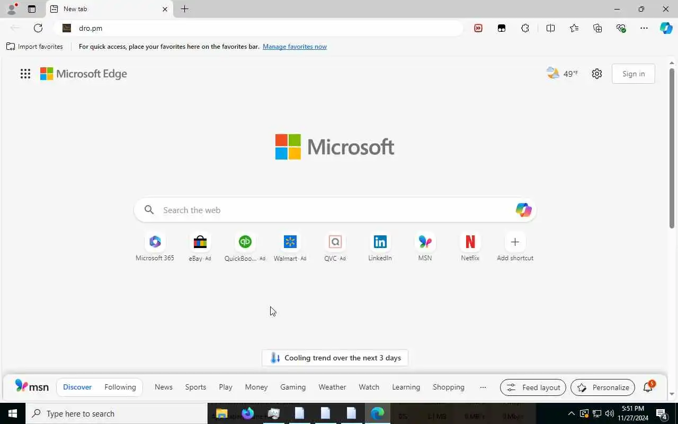Open the volume speaker tray icon
The width and height of the screenshot is (678, 424).
[x=609, y=413]
